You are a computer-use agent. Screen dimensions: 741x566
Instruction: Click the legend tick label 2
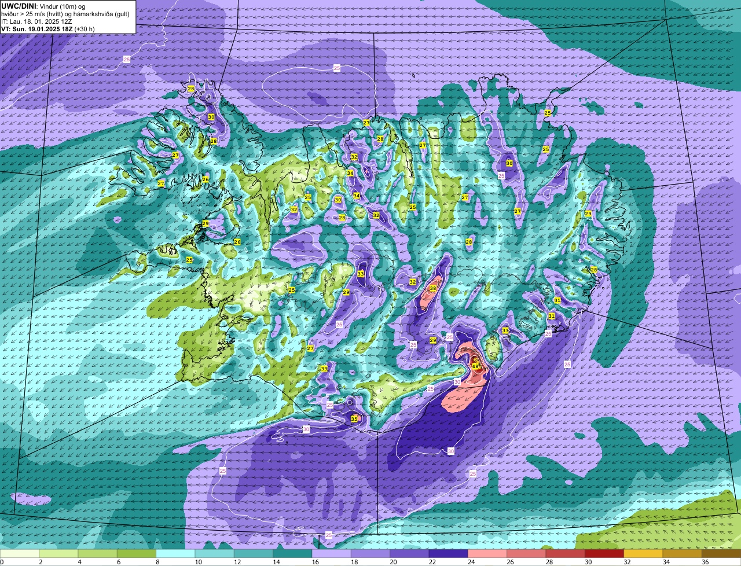[x=40, y=562]
